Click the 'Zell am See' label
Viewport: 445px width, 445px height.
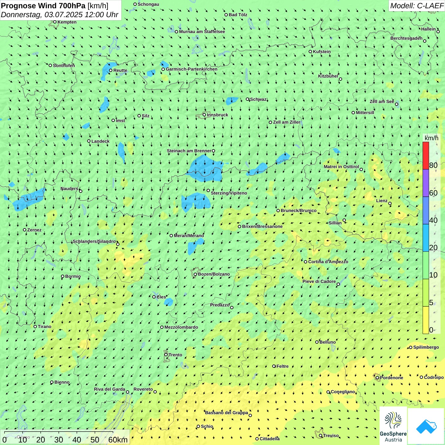(x=382, y=101)
